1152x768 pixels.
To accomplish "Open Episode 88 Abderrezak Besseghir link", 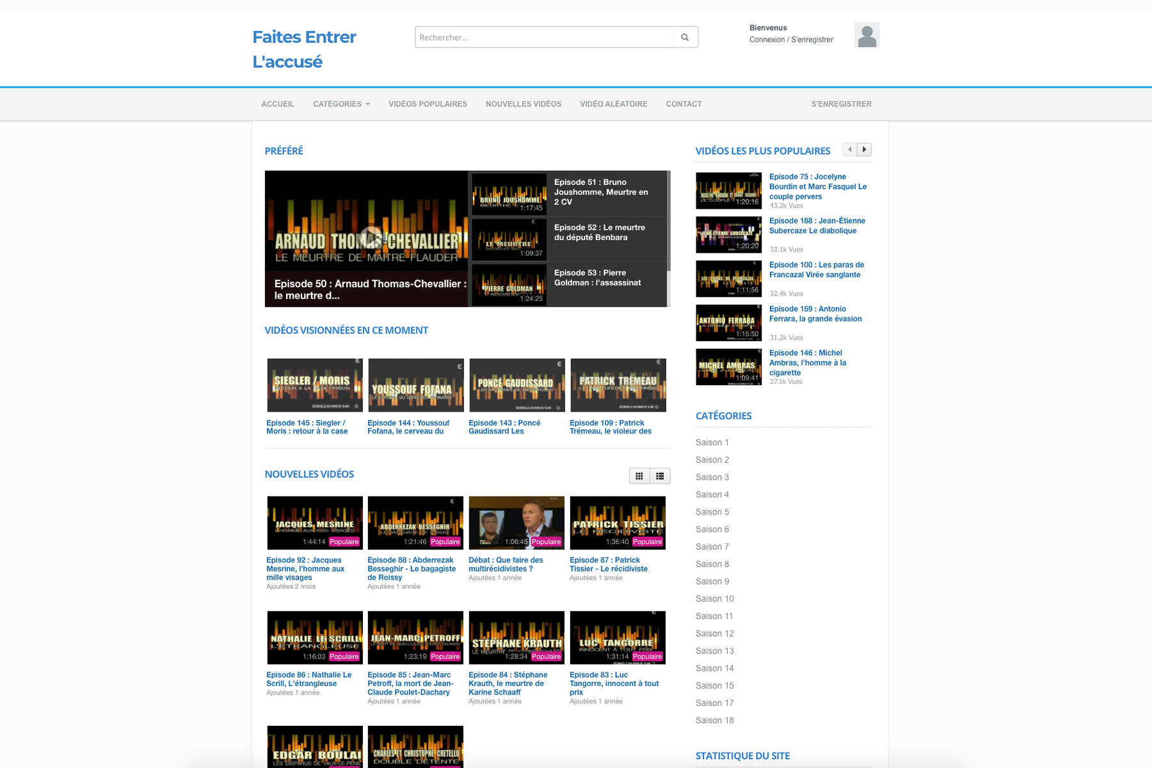I will (x=412, y=569).
